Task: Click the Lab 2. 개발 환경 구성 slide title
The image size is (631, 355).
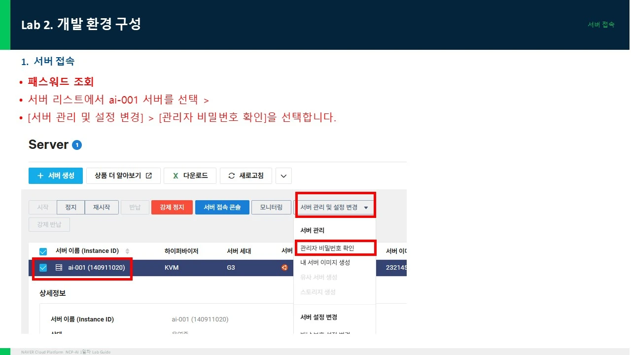Action: tap(81, 25)
